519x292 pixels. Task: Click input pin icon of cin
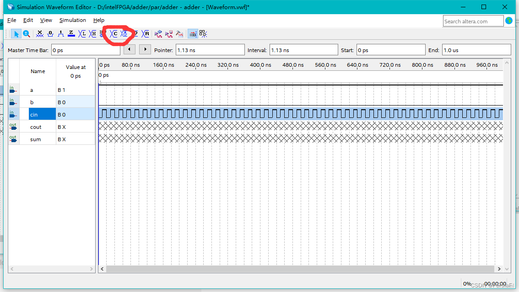click(x=13, y=114)
